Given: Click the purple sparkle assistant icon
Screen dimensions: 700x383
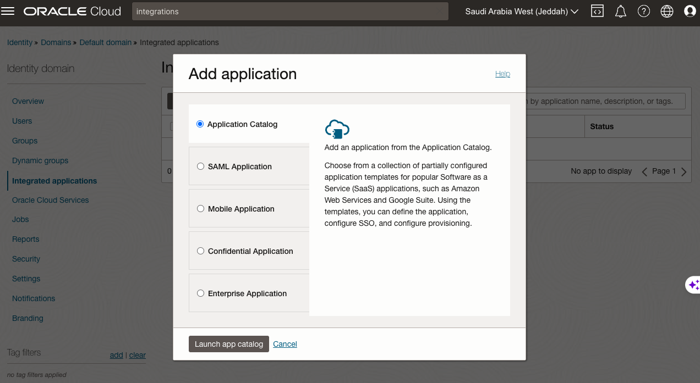Looking at the screenshot, I should tap(693, 285).
